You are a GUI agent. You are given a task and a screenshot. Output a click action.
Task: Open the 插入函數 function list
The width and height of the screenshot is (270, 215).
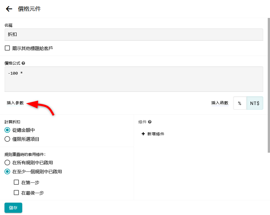(220, 103)
